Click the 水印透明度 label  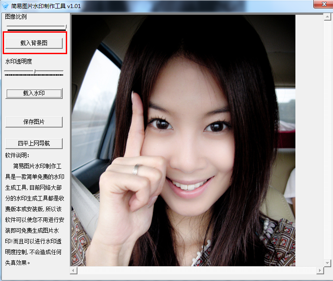click(x=19, y=62)
